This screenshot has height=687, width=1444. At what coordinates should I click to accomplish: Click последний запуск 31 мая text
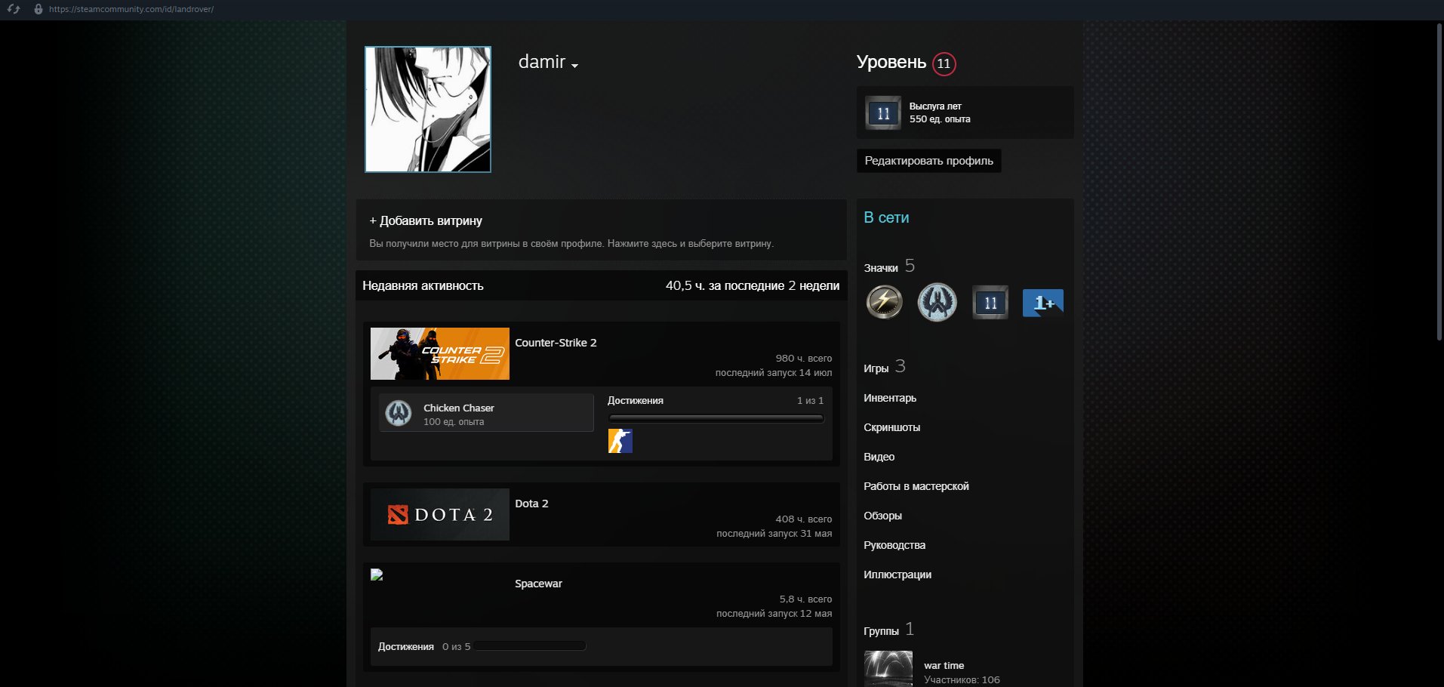[x=774, y=534]
